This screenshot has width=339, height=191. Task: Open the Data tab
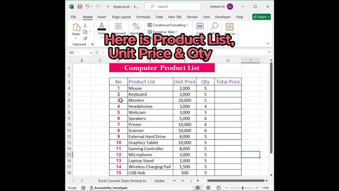click(159, 17)
